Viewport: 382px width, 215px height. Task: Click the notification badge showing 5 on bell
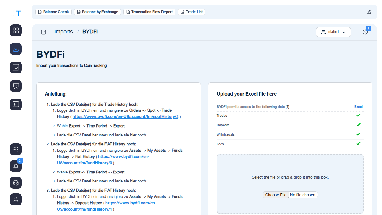click(20, 161)
